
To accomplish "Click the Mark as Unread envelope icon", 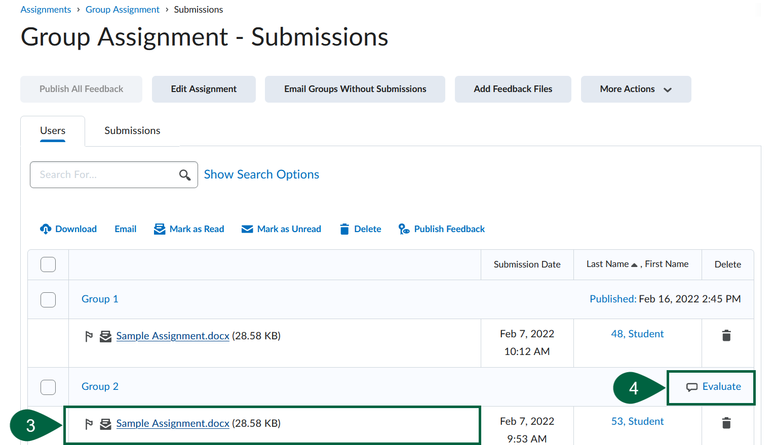I will pos(247,229).
